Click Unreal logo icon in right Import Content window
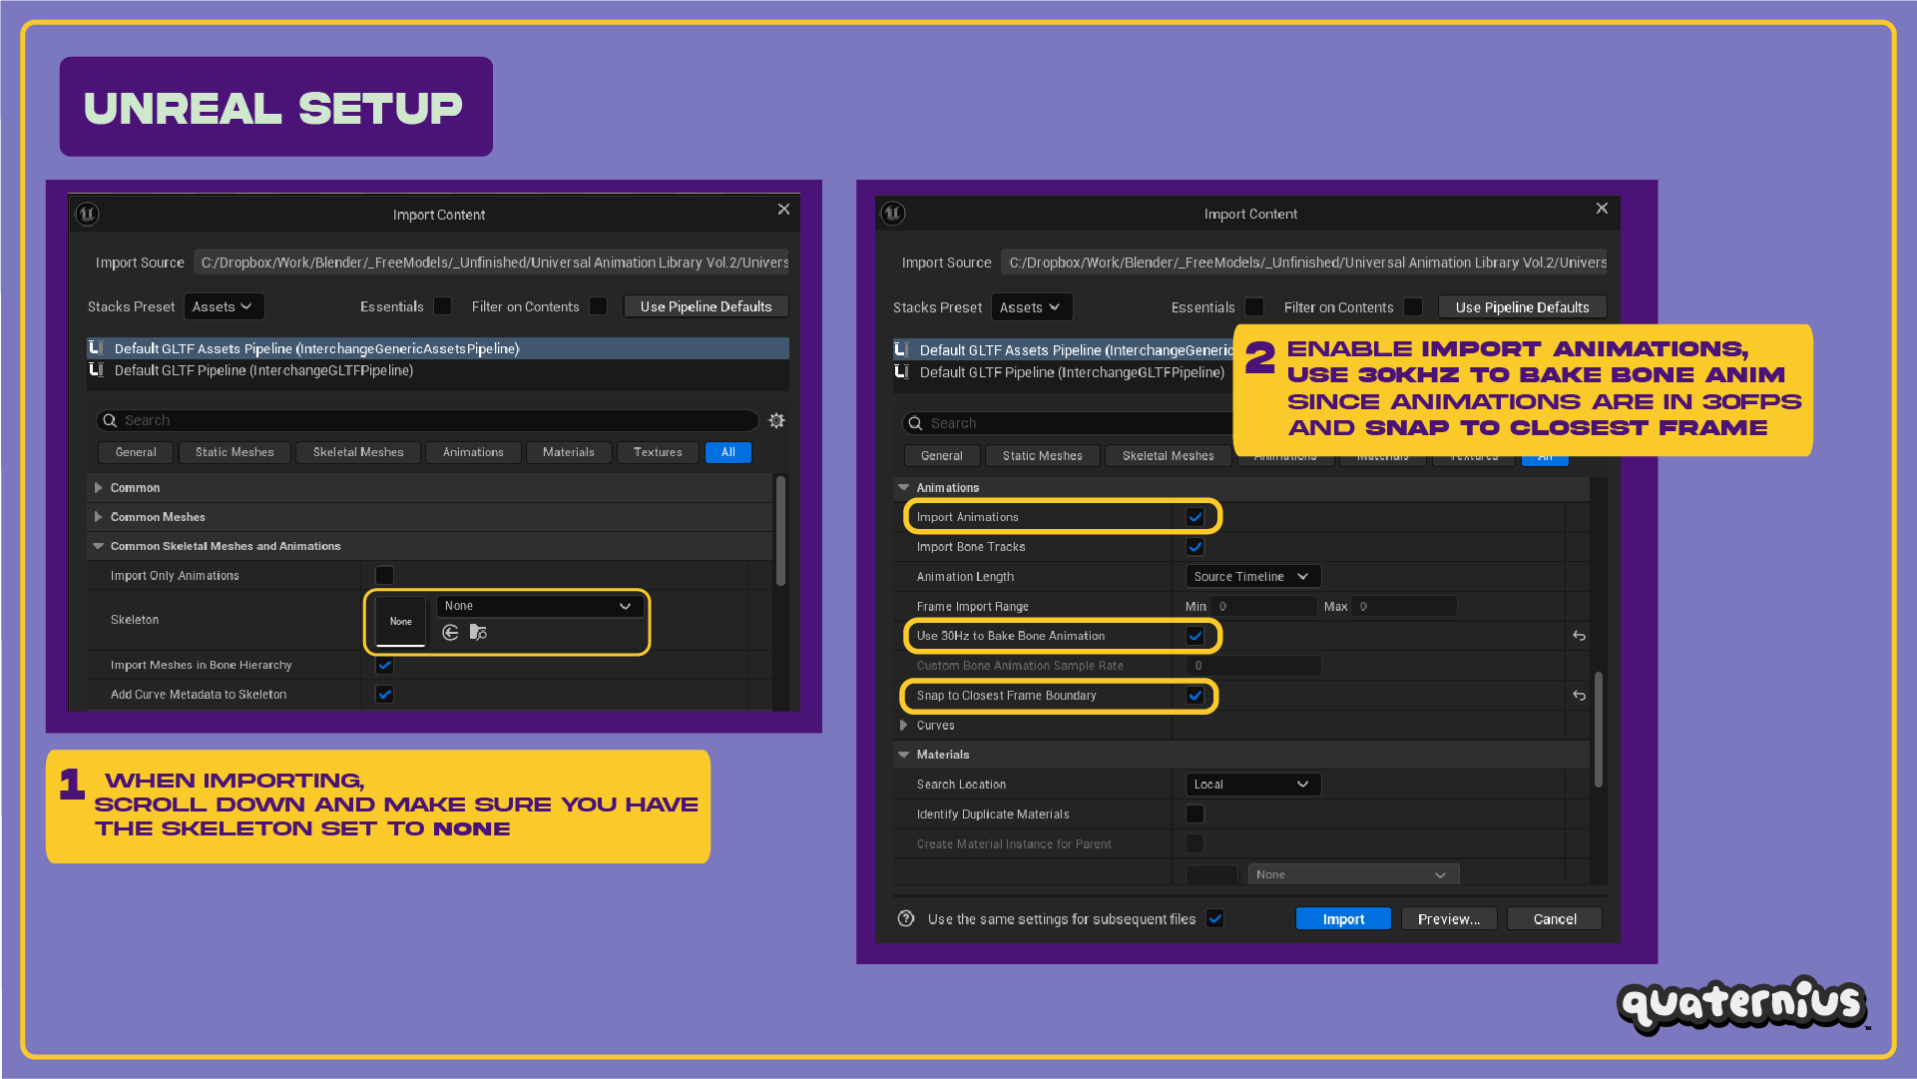Image resolution: width=1917 pixels, height=1079 pixels. (x=893, y=213)
